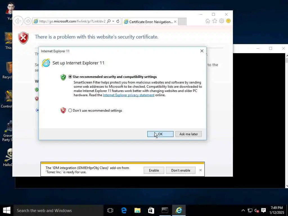Click the Recycle Bin desktop icon
Screen dimensions: 288x216
[x=7, y=70]
